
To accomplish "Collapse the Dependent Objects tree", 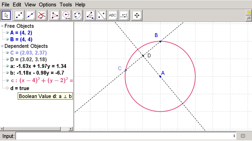I will pyautogui.click(x=2, y=46).
